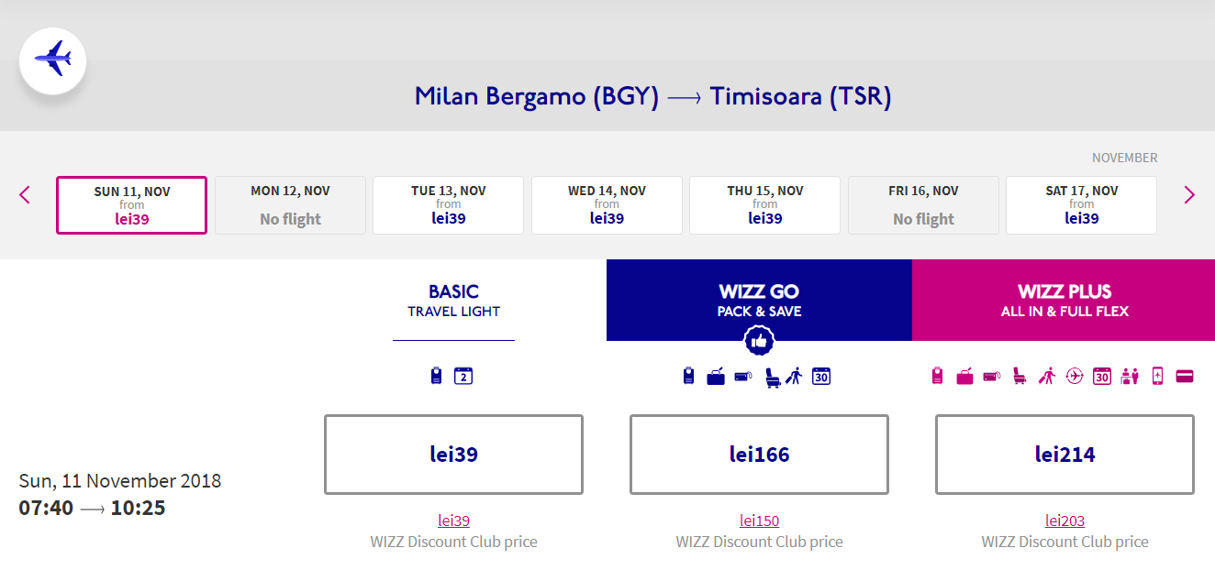The width and height of the screenshot is (1215, 581).
Task: Click the blue seat icon under WIZZ GO
Action: pos(772,377)
